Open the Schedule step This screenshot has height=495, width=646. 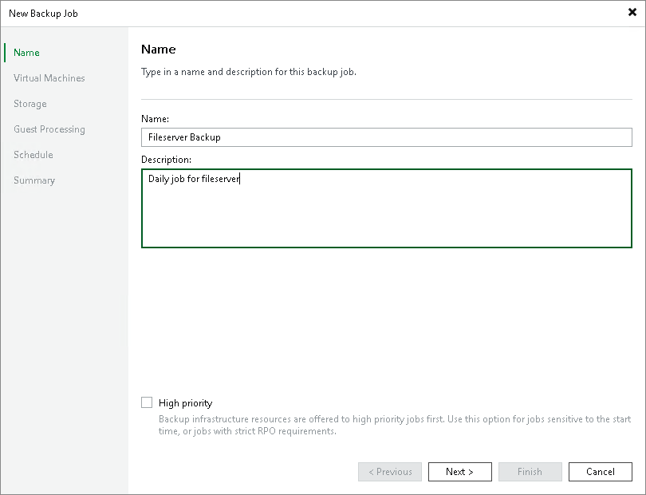click(x=33, y=154)
